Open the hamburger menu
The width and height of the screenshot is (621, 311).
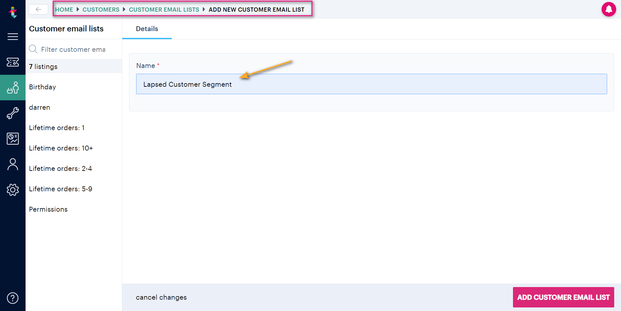click(13, 37)
